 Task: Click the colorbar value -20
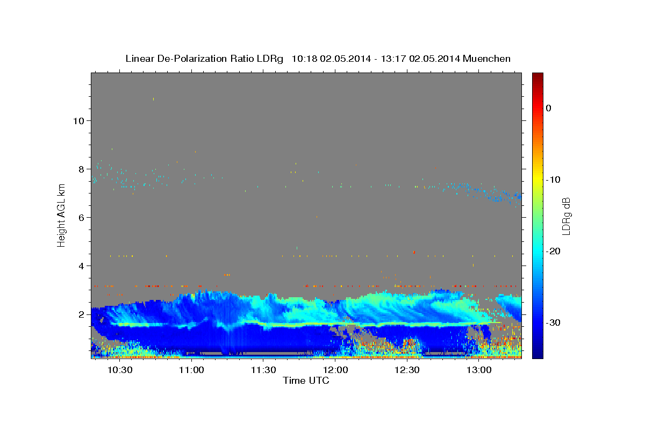[x=553, y=251]
